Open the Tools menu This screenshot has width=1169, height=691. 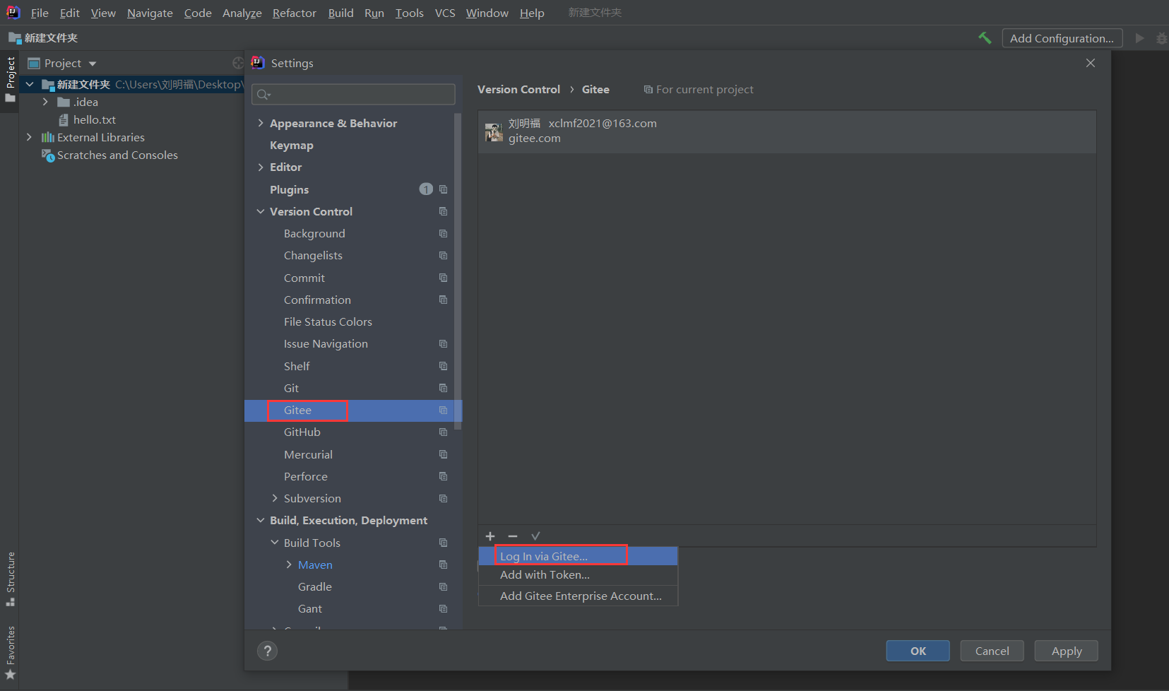tap(410, 13)
